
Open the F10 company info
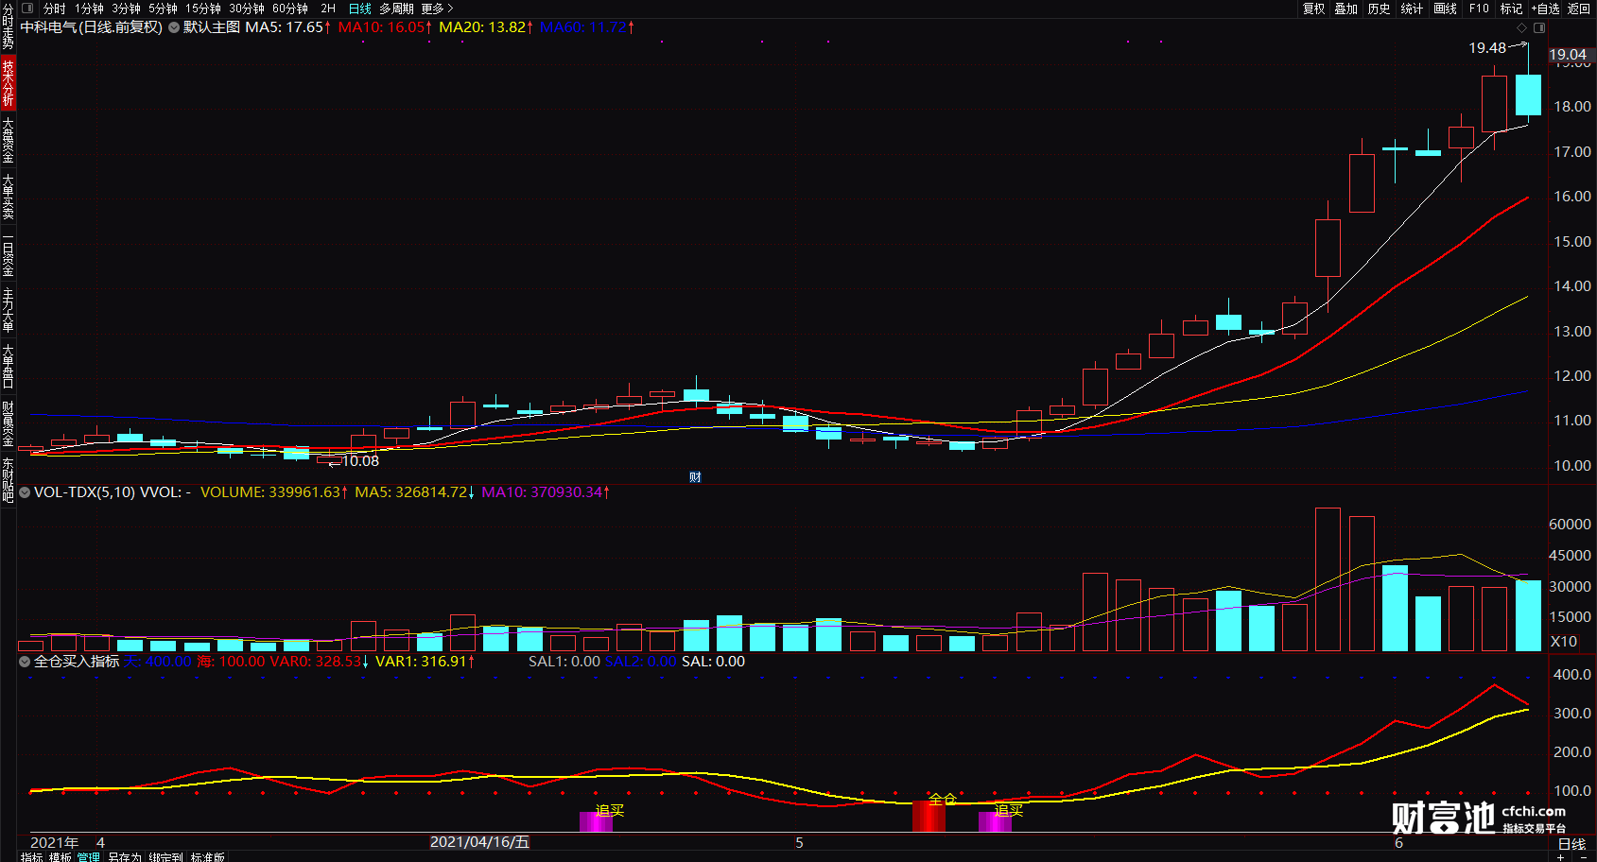(x=1479, y=9)
